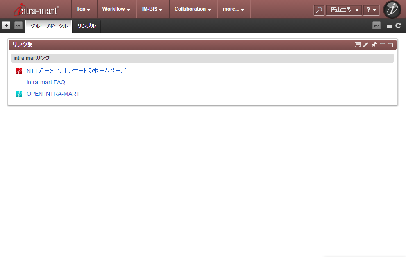Click the small square bullet beside intra-mart FAQ
This screenshot has width=406, height=257.
click(x=19, y=82)
